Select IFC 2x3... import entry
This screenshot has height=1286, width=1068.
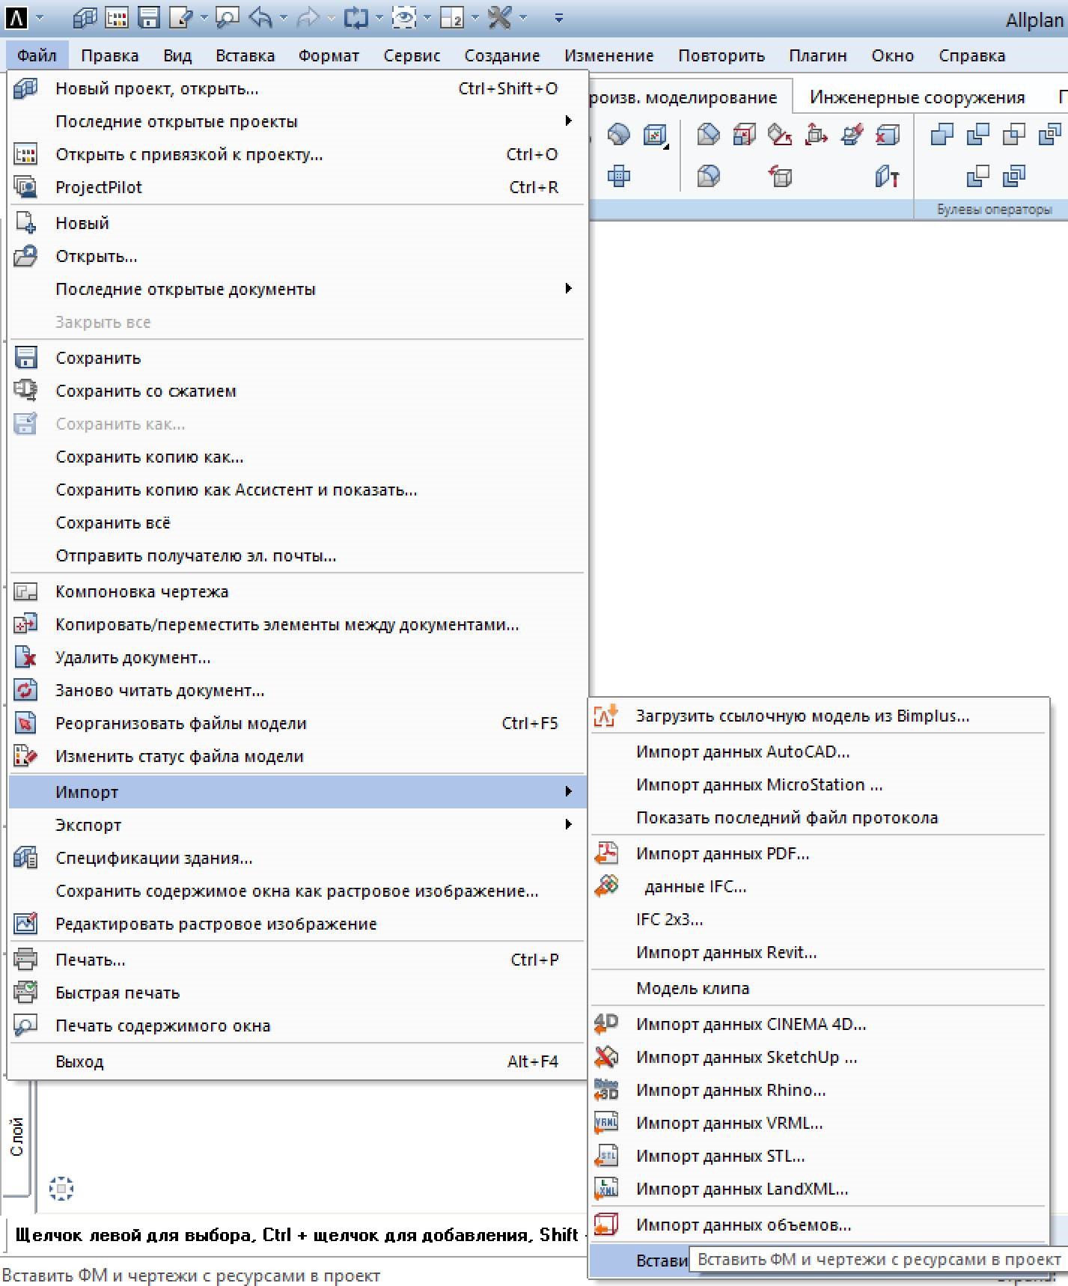pos(819,919)
